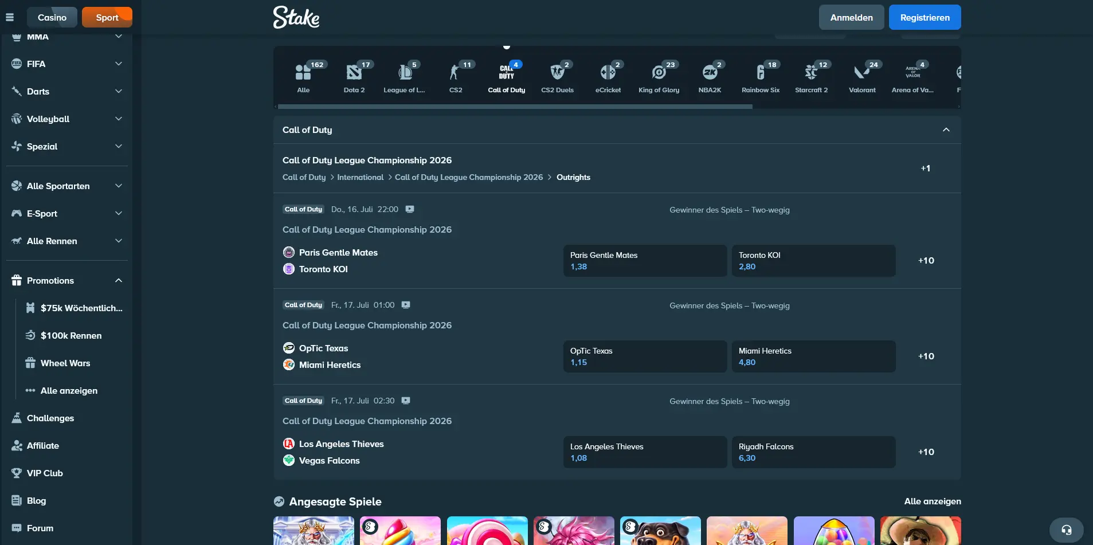Open the hamburger sidebar menu
Screen dimensions: 1093x545
point(10,17)
